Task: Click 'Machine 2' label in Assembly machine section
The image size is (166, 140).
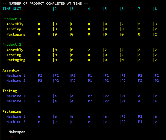Action: pyautogui.click(x=16, y=81)
